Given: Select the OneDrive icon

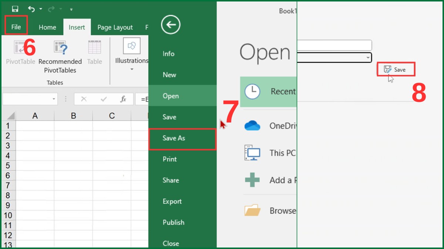Looking at the screenshot, I should point(252,125).
